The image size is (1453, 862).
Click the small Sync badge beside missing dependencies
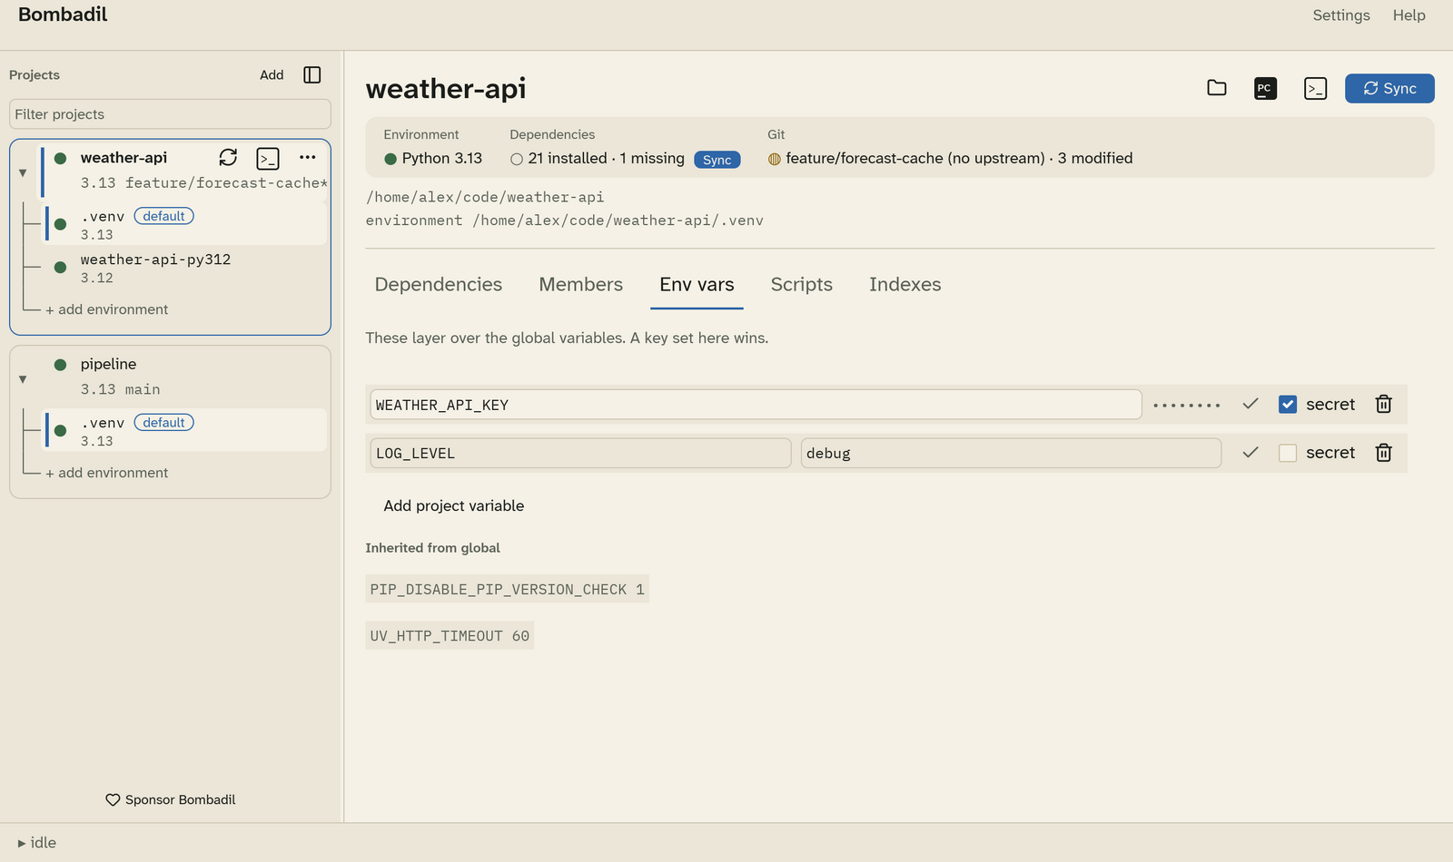(x=717, y=160)
